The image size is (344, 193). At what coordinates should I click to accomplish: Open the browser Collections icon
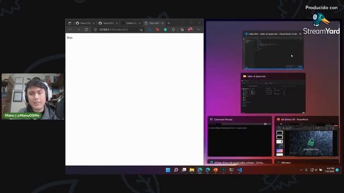coord(182,29)
